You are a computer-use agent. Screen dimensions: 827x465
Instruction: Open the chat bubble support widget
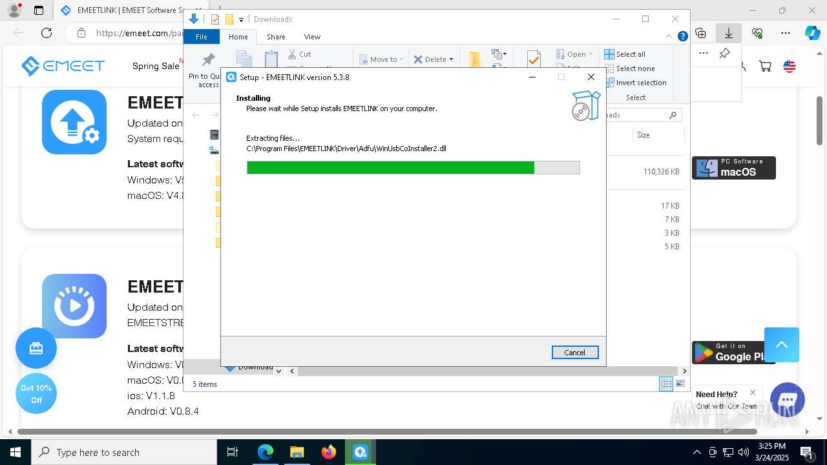(787, 399)
